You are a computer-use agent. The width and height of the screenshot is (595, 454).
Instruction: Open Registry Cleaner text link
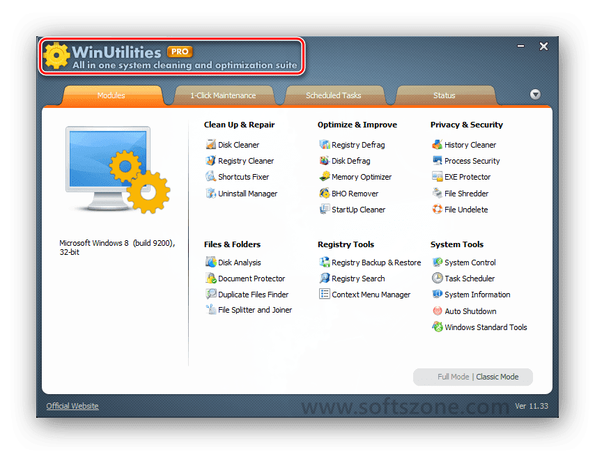[246, 161]
